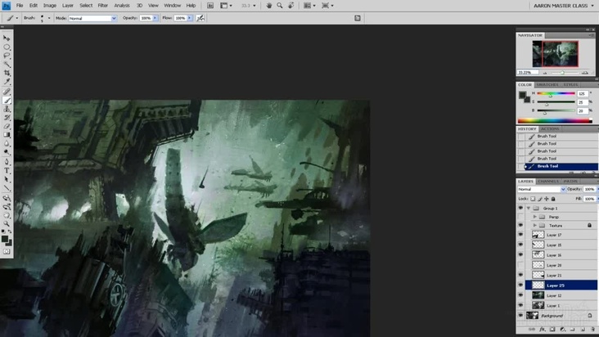Select the Zoom tool in the toolbox
The width and height of the screenshot is (599, 337).
tap(7, 223)
